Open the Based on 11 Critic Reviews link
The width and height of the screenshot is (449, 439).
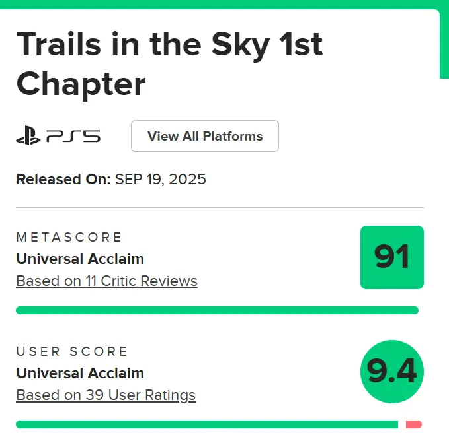pyautogui.click(x=106, y=281)
